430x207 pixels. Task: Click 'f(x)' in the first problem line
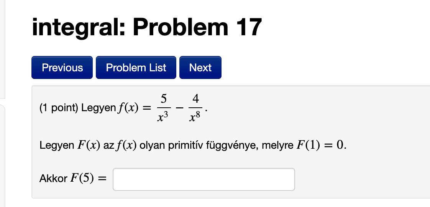pyautogui.click(x=128, y=108)
